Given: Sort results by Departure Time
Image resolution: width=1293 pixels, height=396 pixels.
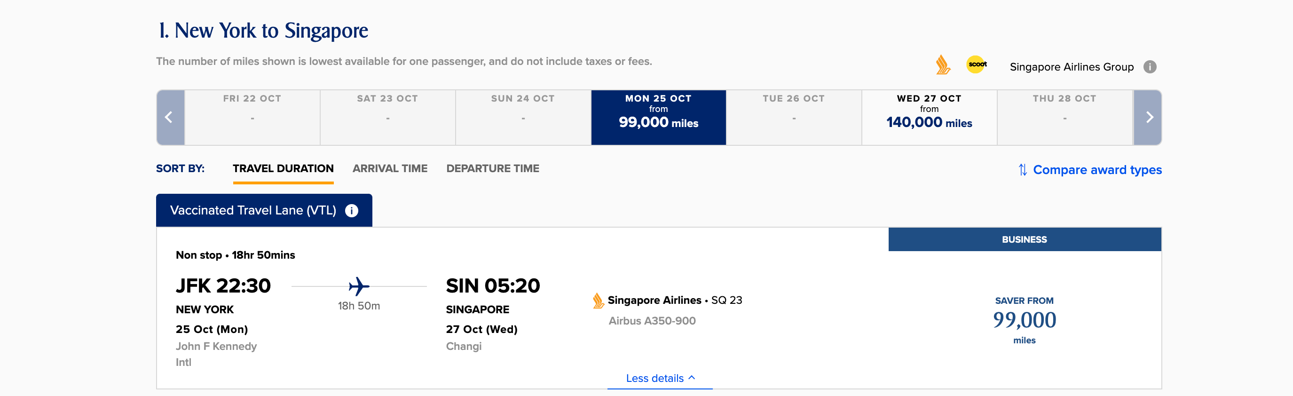Looking at the screenshot, I should (492, 169).
